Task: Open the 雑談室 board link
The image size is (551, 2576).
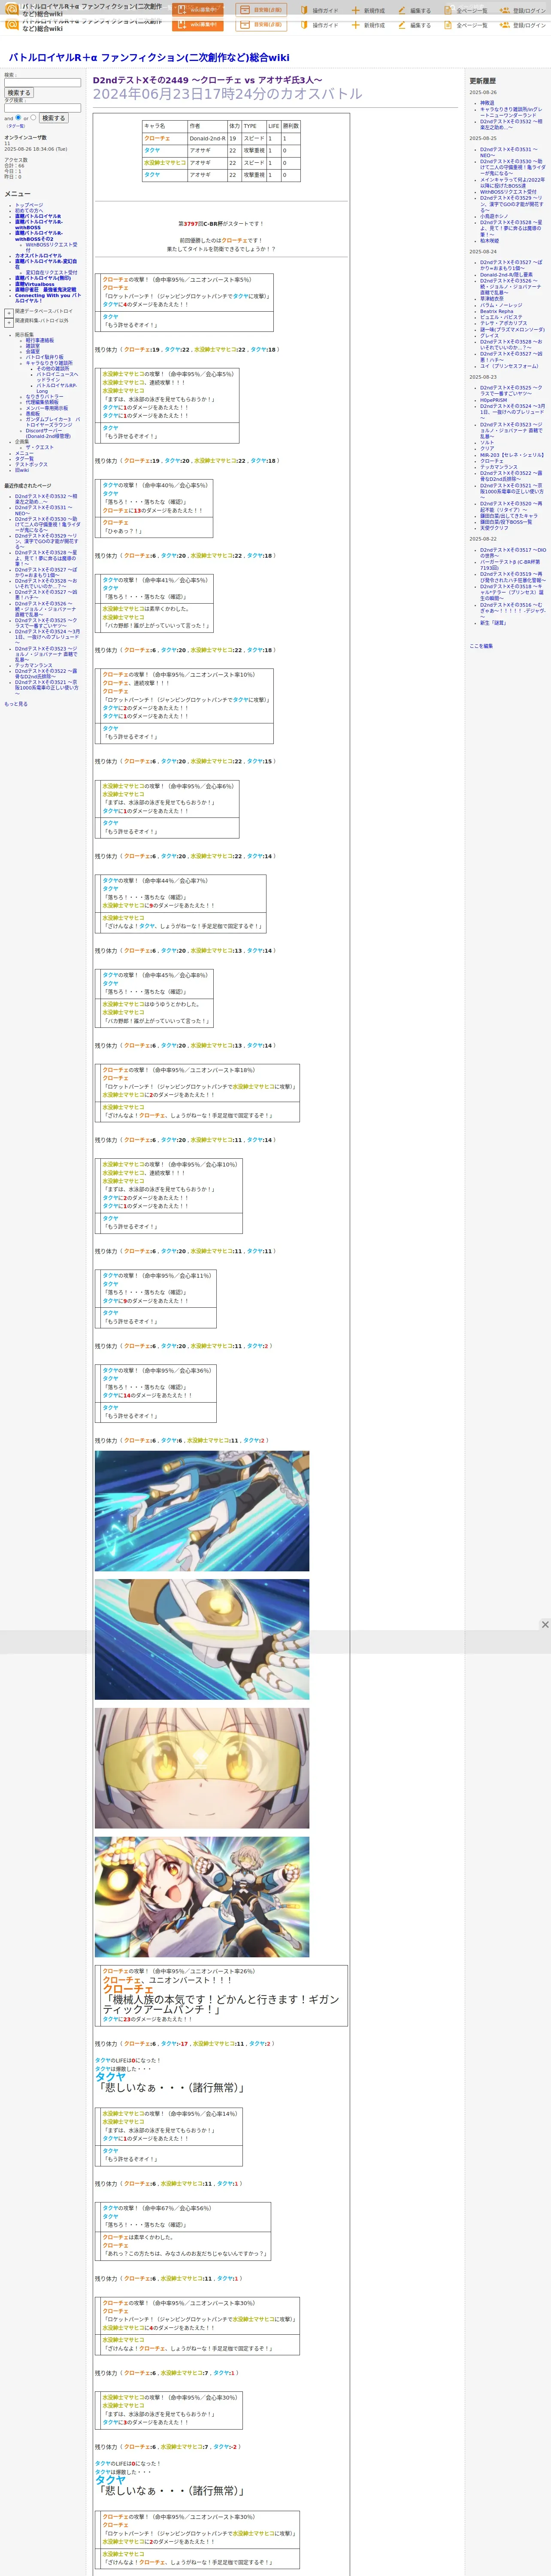Action: point(33,346)
